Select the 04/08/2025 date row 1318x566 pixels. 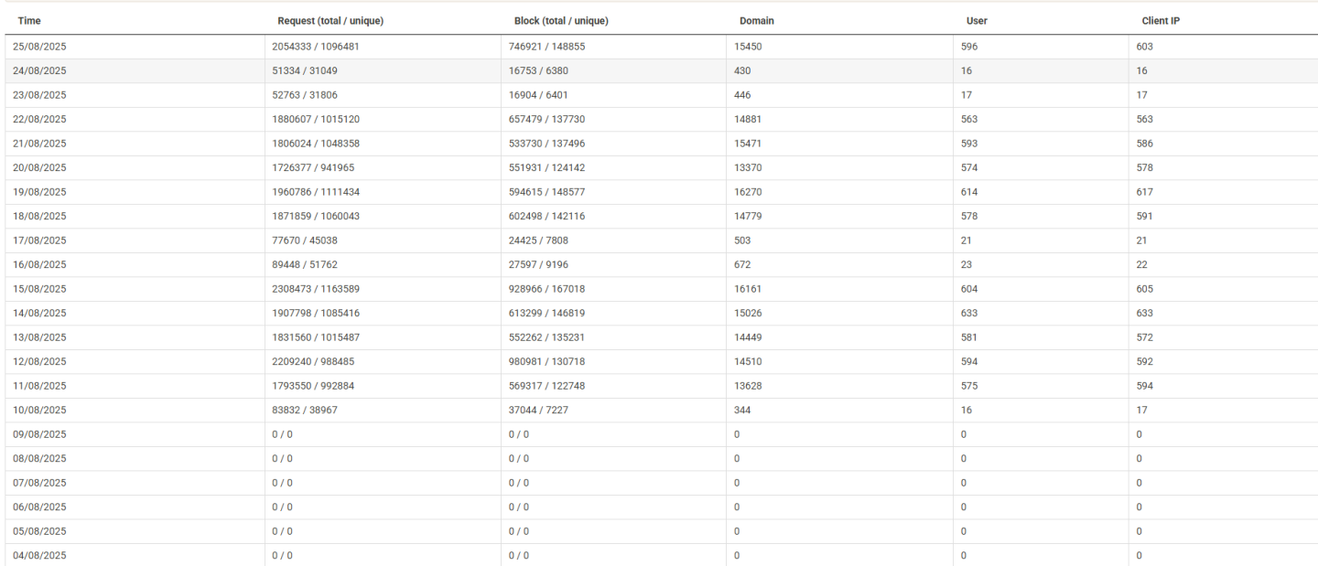pyautogui.click(x=39, y=555)
